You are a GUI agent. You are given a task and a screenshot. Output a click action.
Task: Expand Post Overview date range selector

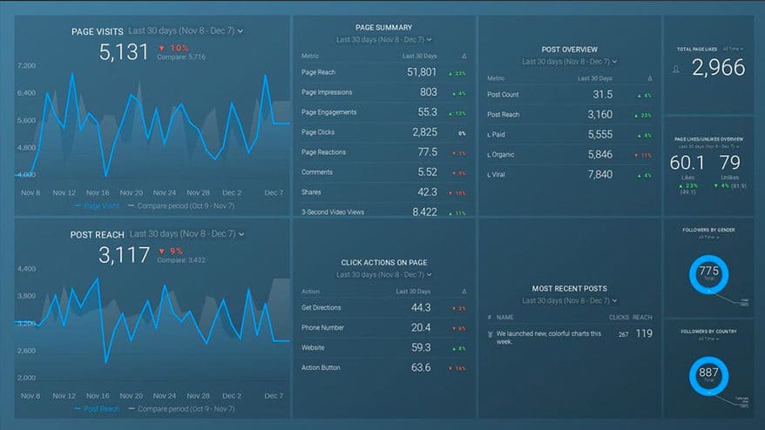pyautogui.click(x=569, y=62)
